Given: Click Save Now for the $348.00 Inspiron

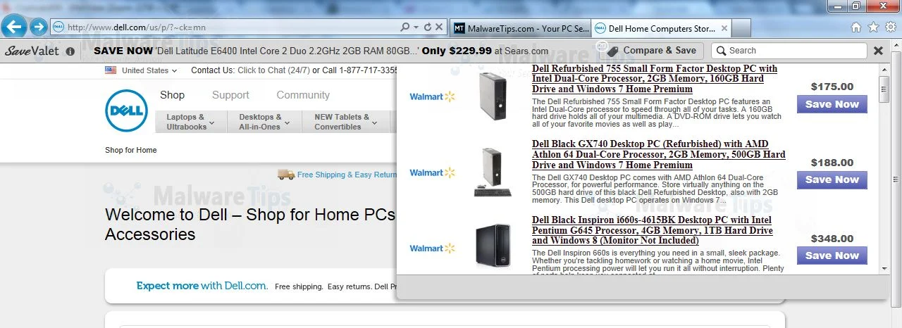Looking at the screenshot, I should tap(832, 256).
